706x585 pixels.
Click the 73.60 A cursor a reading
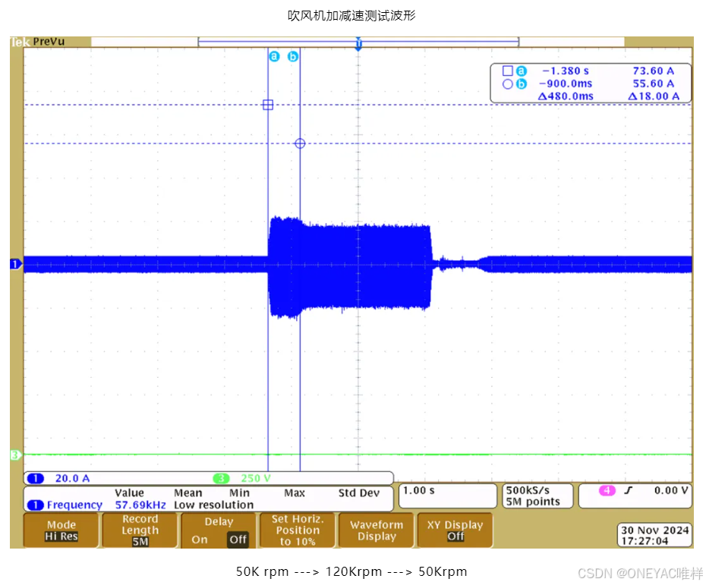pyautogui.click(x=654, y=71)
